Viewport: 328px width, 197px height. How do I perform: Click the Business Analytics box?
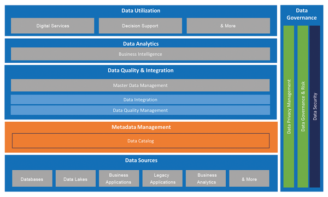pyautogui.click(x=206, y=178)
